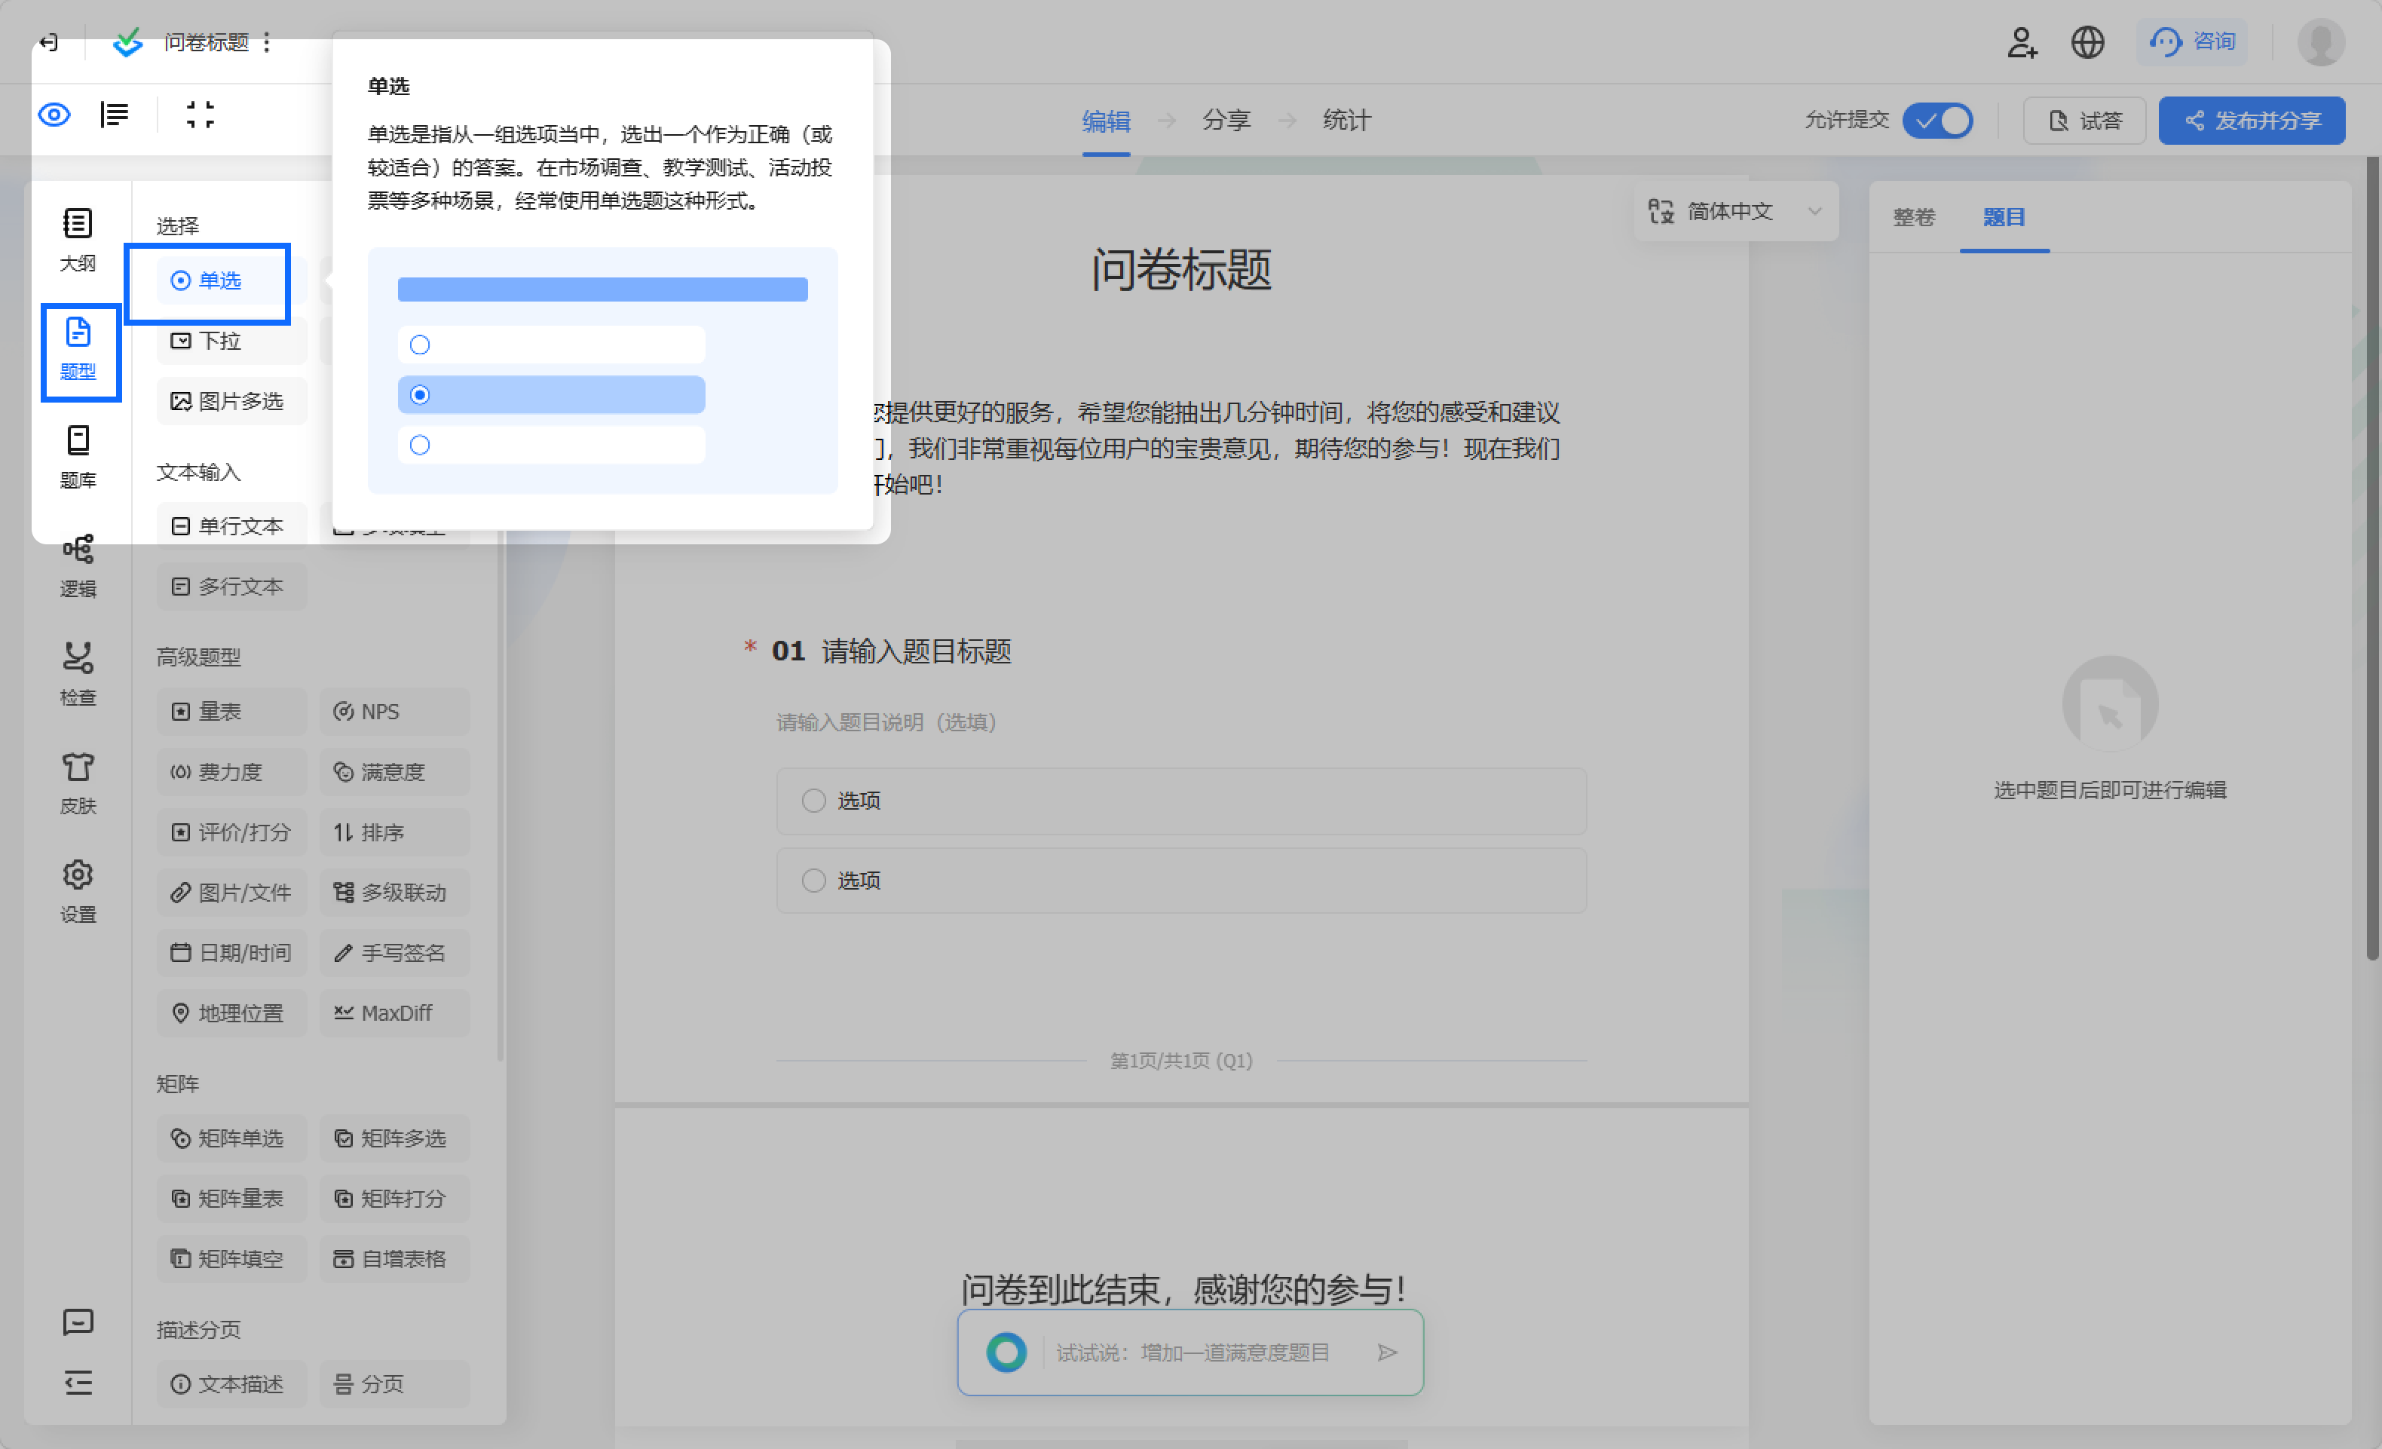
Task: Switch to the 题目 tab
Action: 2004,217
